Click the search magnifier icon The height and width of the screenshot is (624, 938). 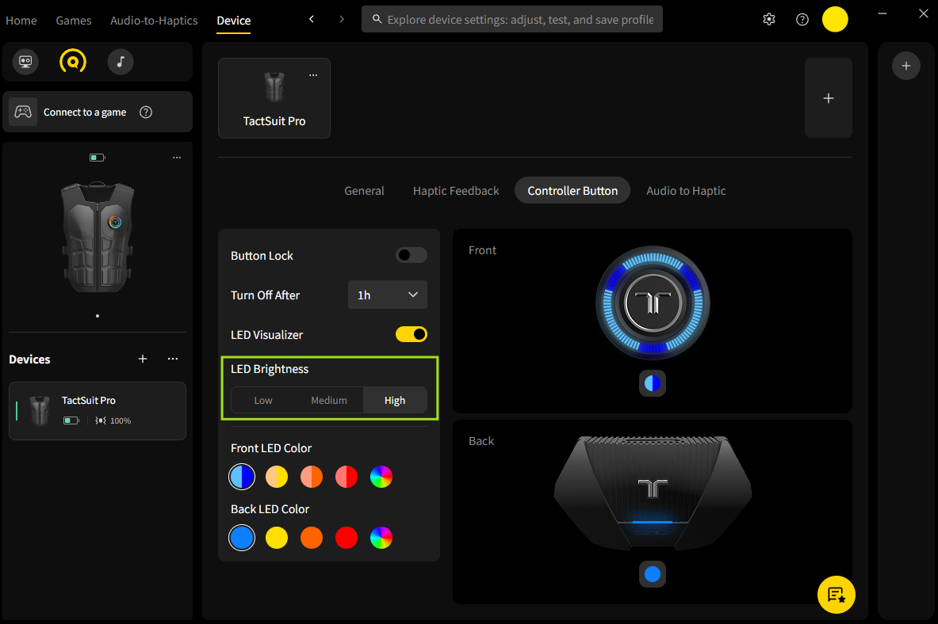point(377,19)
